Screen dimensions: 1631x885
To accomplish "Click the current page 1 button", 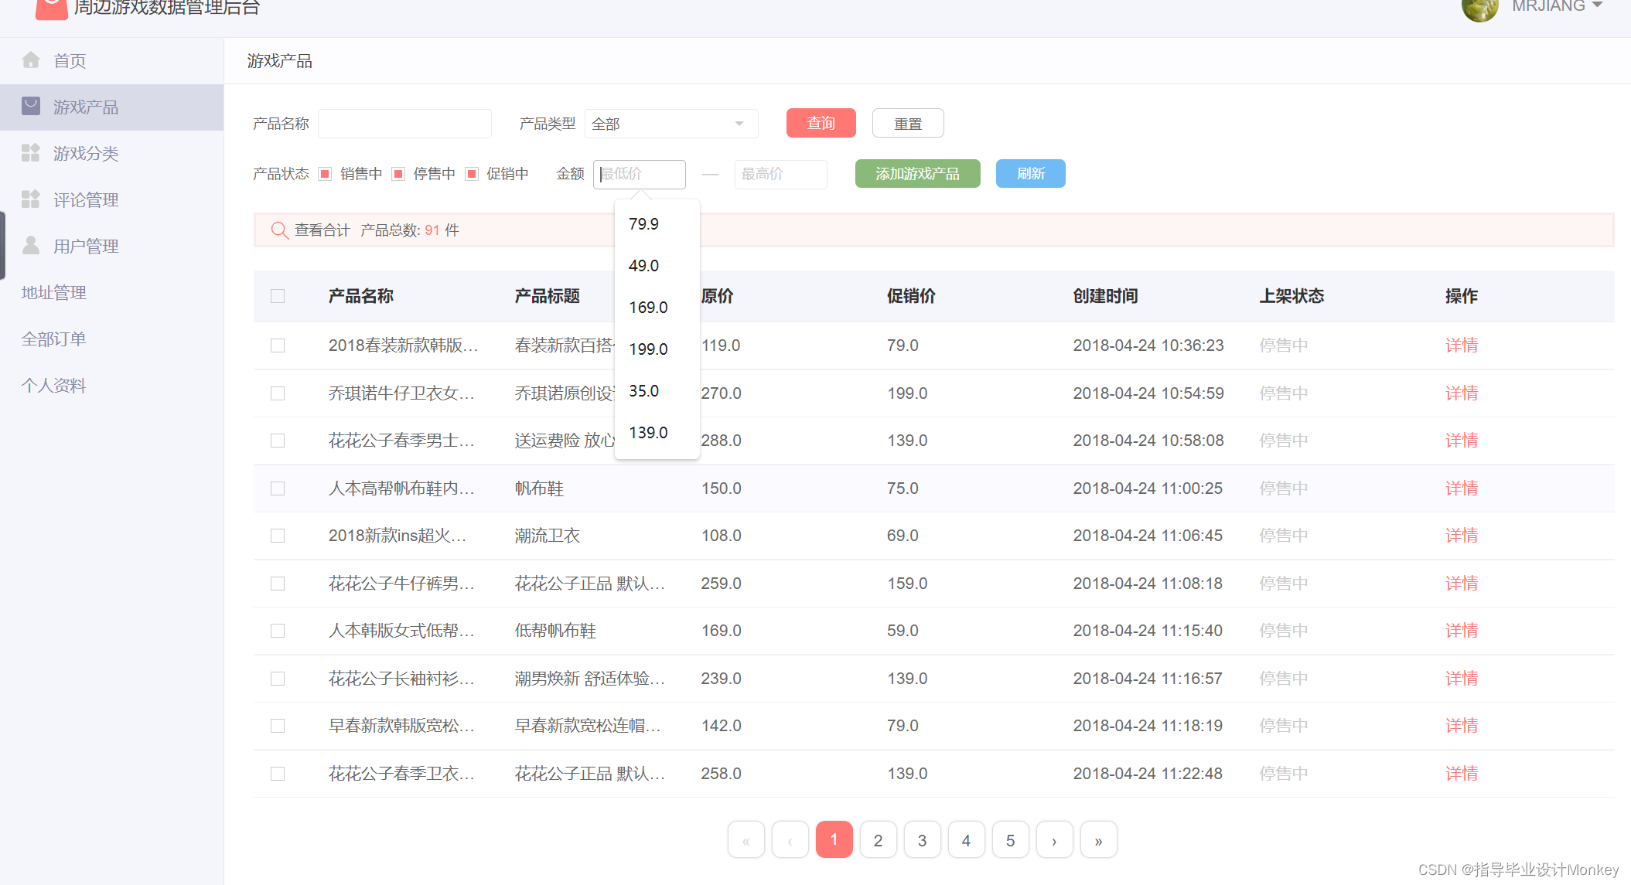I will pos(834,839).
